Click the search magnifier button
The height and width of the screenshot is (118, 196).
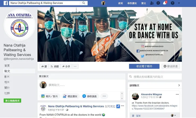(x=83, y=3)
